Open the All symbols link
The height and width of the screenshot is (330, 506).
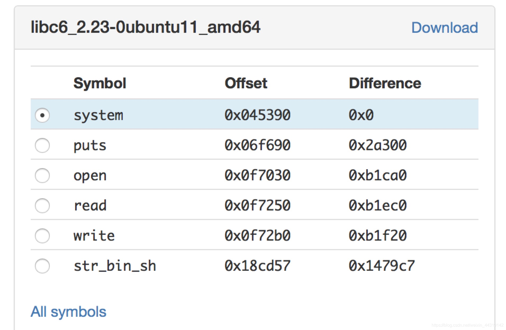coord(68,311)
